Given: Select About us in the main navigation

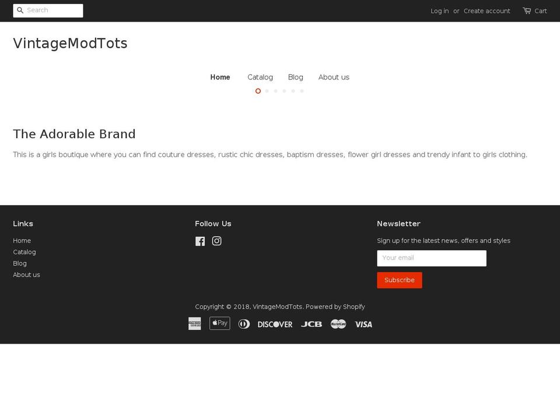Looking at the screenshot, I should pyautogui.click(x=334, y=77).
